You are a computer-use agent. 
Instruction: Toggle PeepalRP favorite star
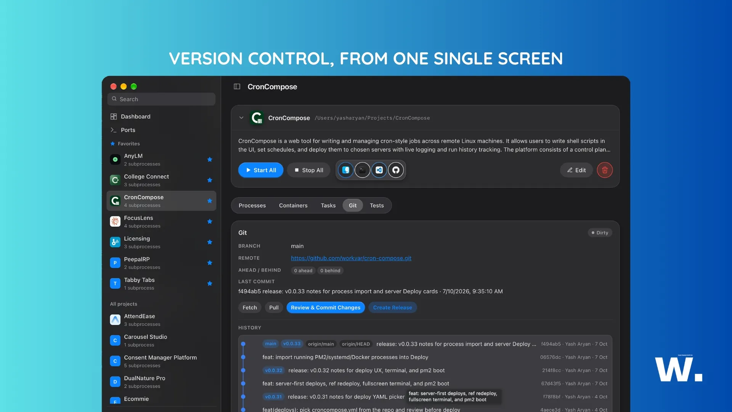210,262
